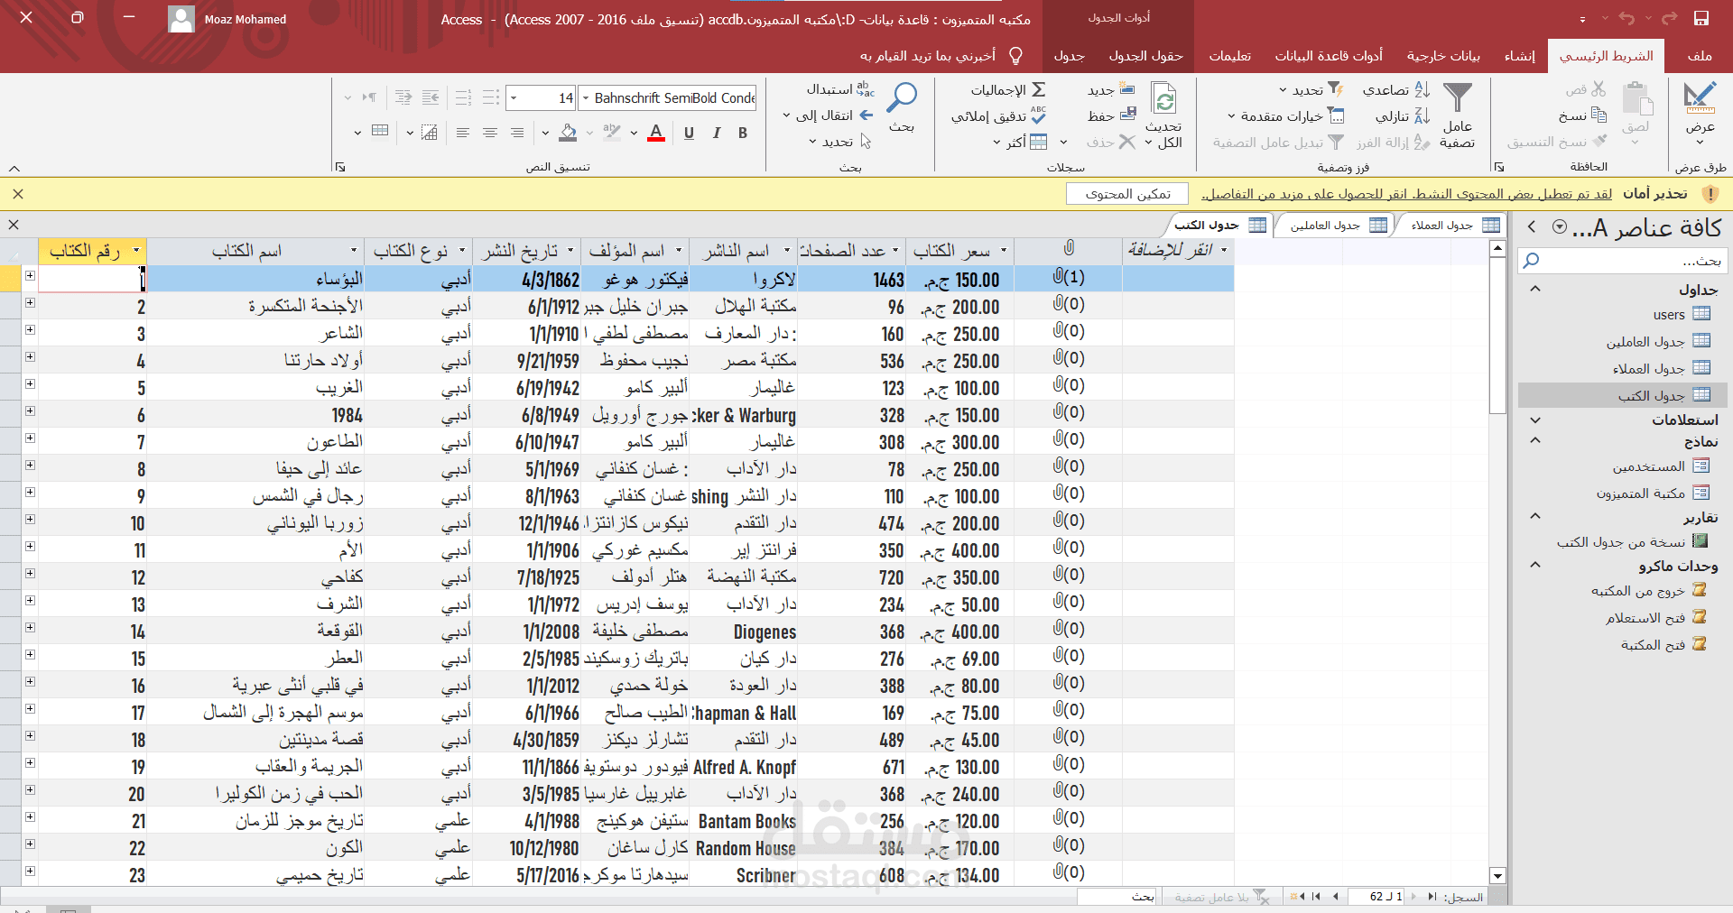Viewport: 1733px width, 913px height.
Task: Click the vertical scrollbar down arrow
Action: pyautogui.click(x=1497, y=875)
